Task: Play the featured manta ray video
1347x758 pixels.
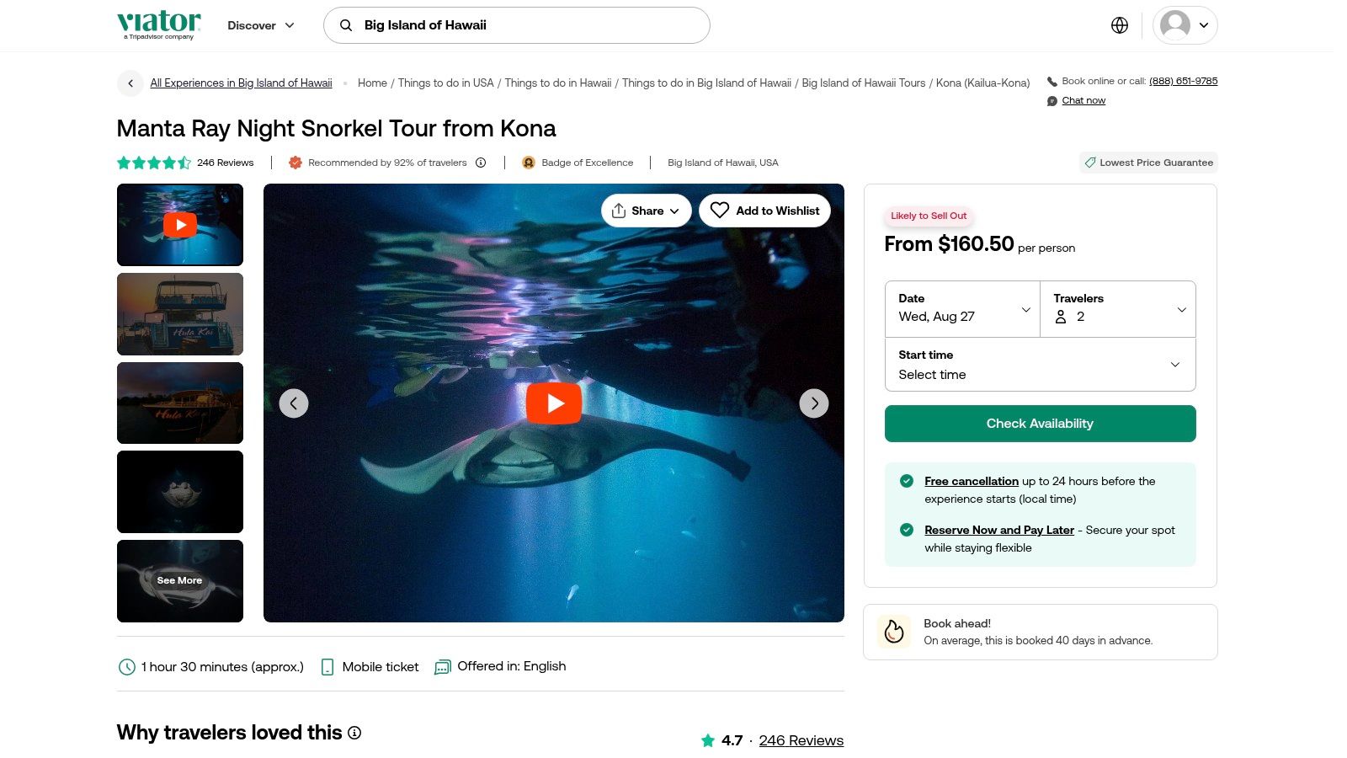Action: click(x=554, y=403)
